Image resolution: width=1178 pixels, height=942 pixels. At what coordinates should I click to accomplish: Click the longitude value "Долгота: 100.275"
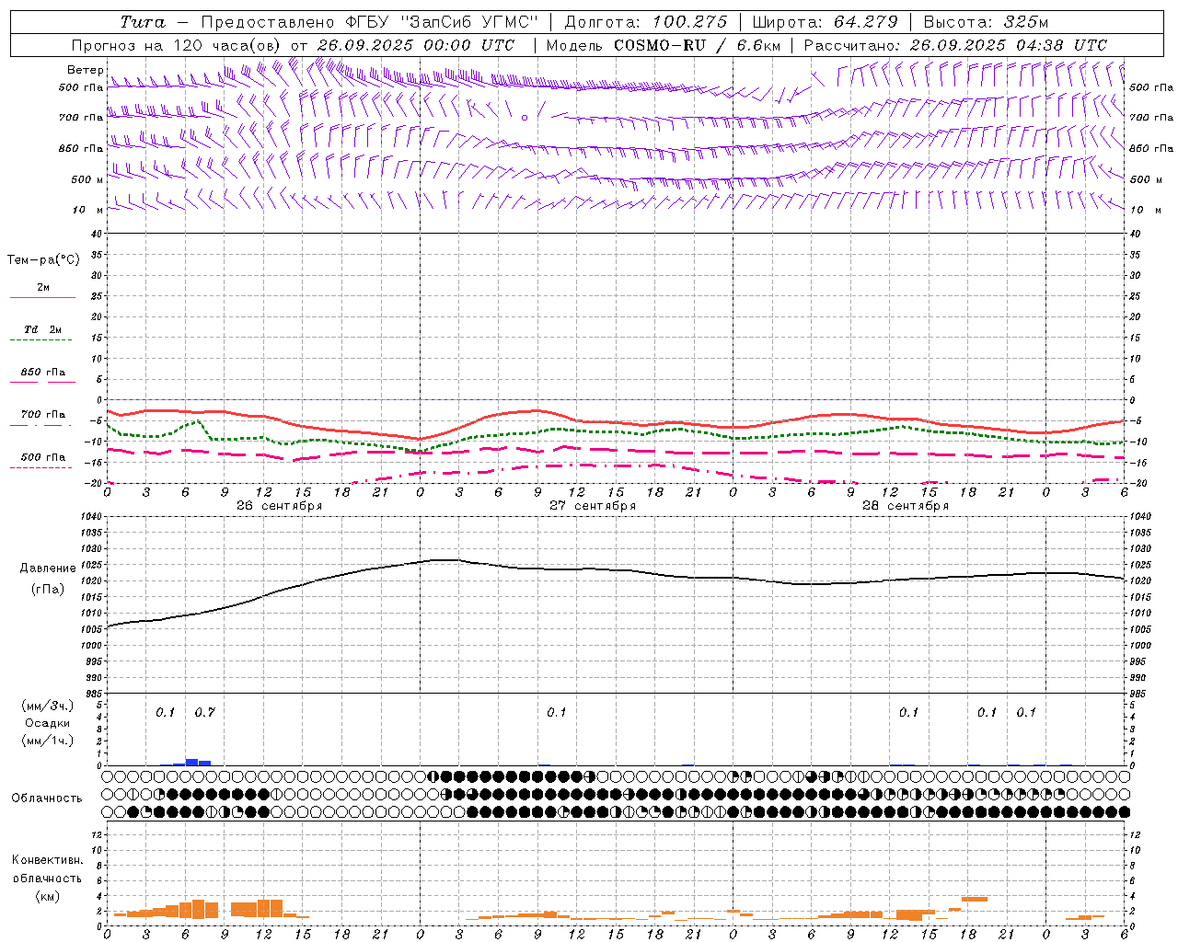tap(645, 22)
